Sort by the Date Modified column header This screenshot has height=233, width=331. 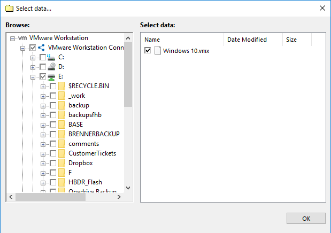(253, 40)
